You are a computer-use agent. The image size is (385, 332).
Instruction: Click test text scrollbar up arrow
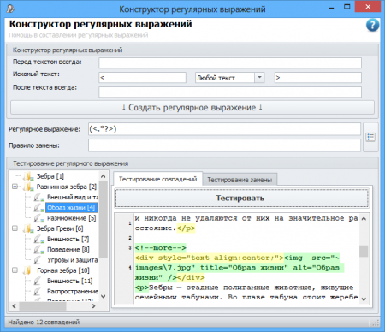pyautogui.click(x=364, y=219)
